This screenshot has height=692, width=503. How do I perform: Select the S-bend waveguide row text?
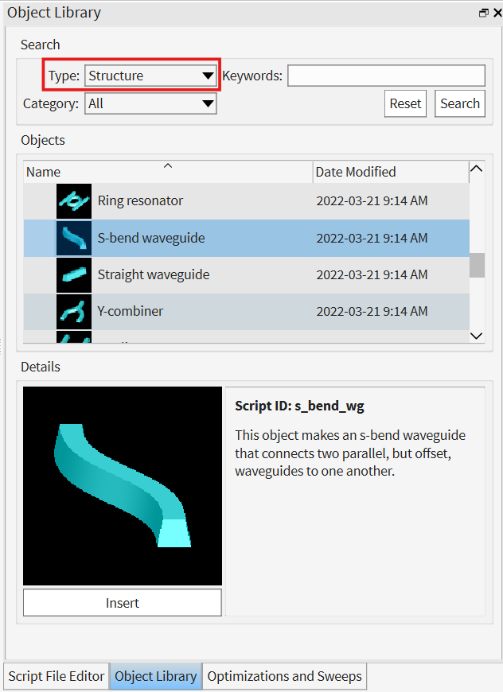[x=151, y=238]
